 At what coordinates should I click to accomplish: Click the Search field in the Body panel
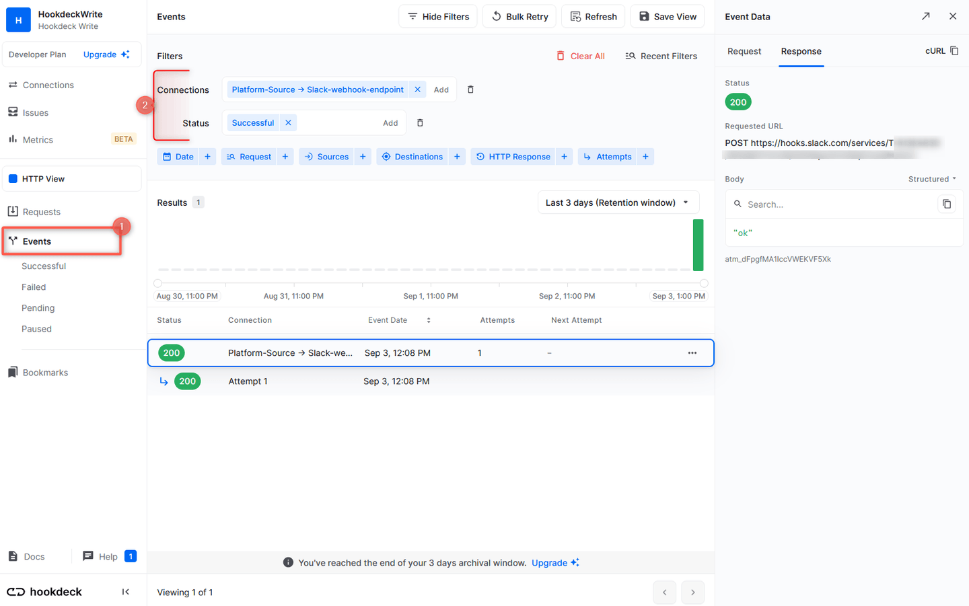(808, 204)
